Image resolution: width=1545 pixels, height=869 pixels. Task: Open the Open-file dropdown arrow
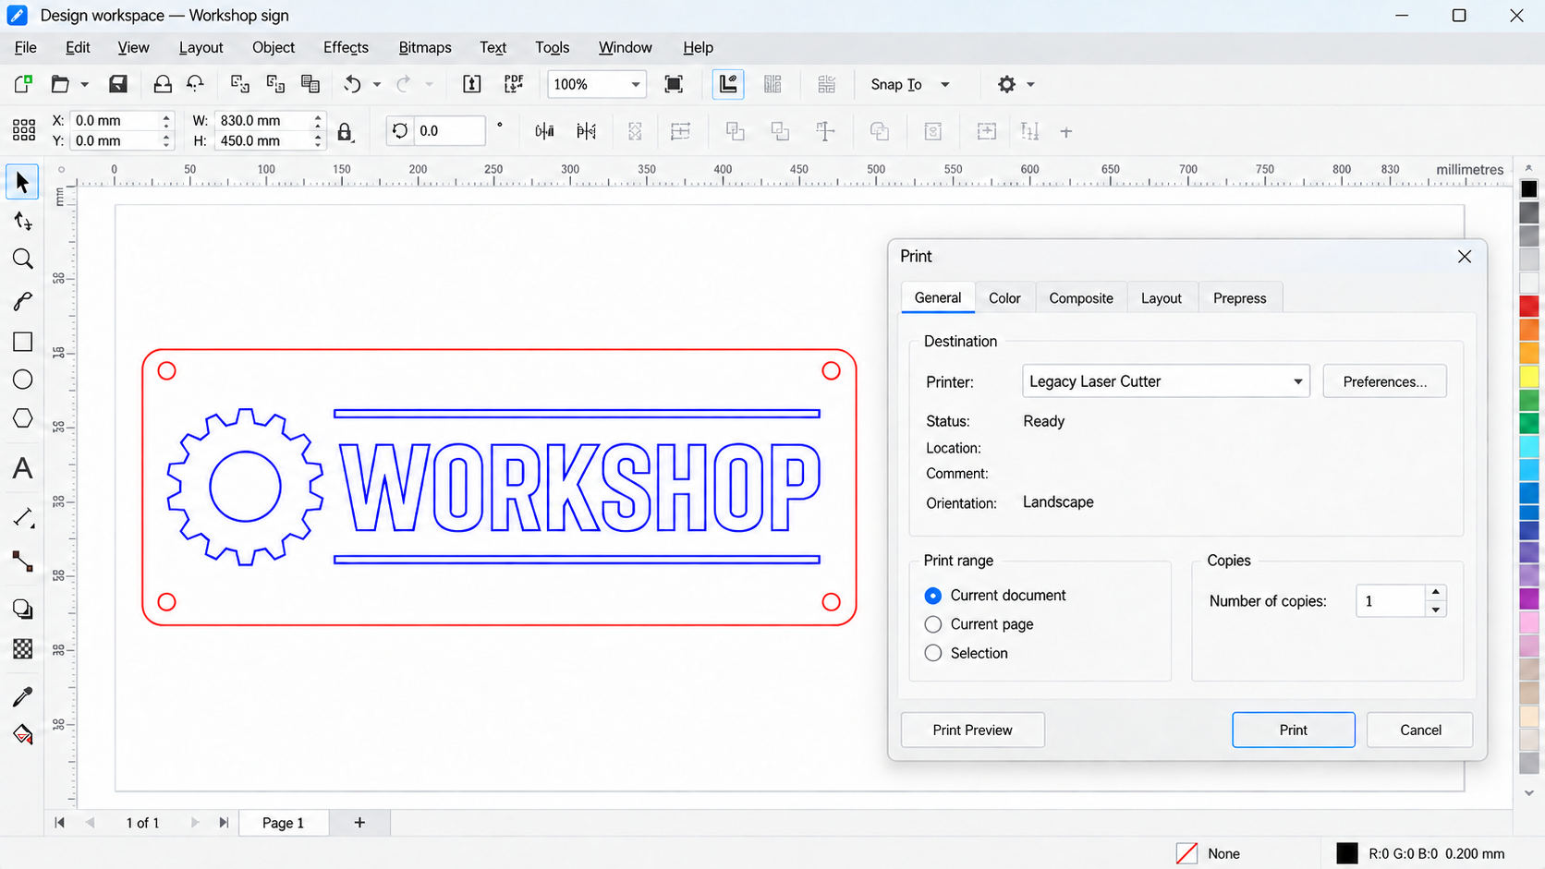84,84
